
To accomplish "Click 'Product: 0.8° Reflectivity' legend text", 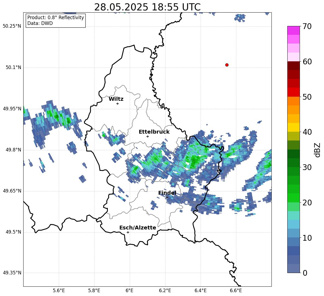I will click(56, 18).
